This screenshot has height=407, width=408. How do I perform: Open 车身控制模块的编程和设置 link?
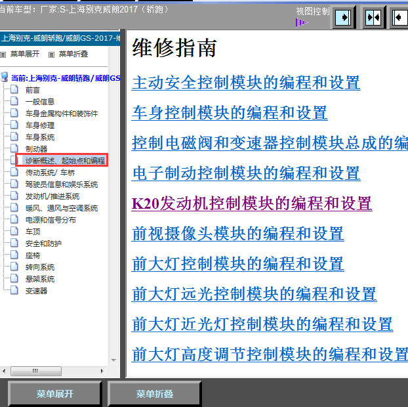(x=230, y=113)
